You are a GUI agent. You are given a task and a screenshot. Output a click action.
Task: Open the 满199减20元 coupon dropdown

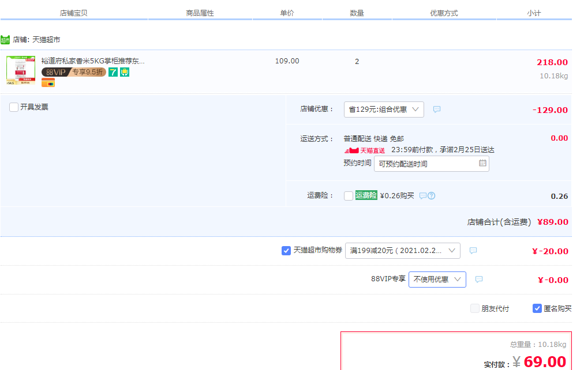[403, 251]
